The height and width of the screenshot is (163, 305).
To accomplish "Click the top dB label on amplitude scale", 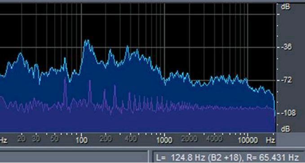I will click(x=285, y=7).
